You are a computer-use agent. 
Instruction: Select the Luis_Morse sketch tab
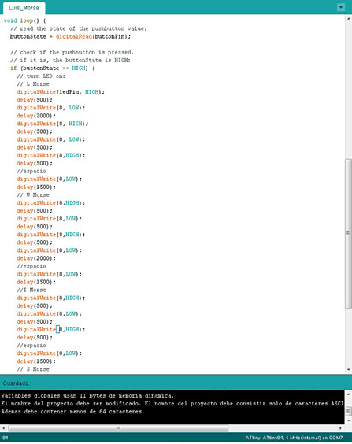[x=24, y=8]
